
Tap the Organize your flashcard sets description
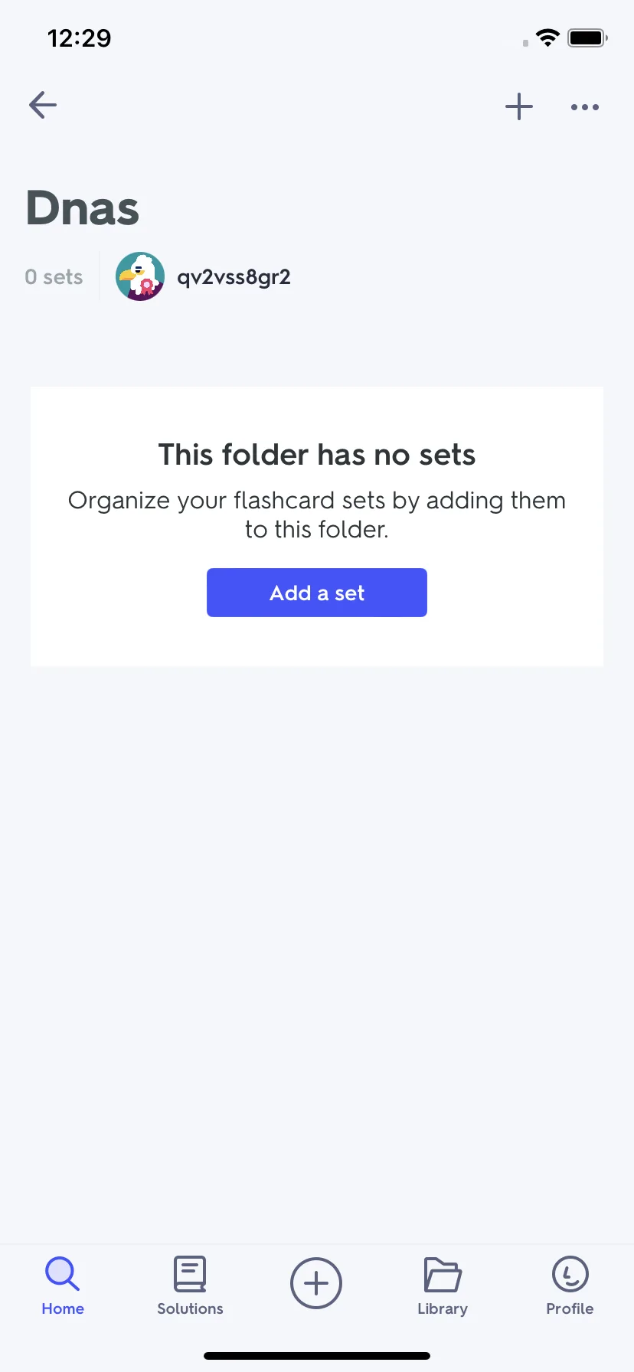click(317, 514)
